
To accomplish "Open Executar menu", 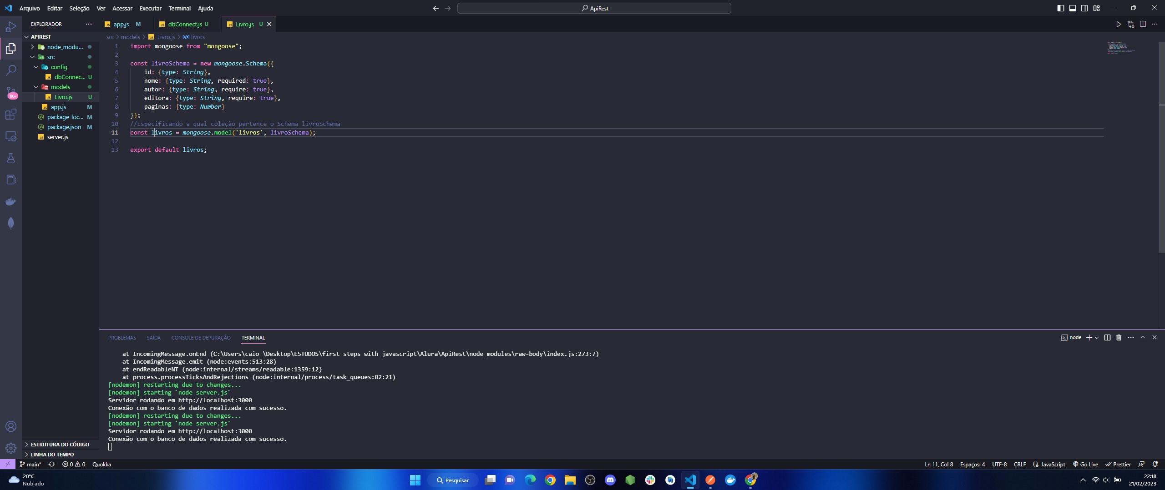I will pos(150,8).
